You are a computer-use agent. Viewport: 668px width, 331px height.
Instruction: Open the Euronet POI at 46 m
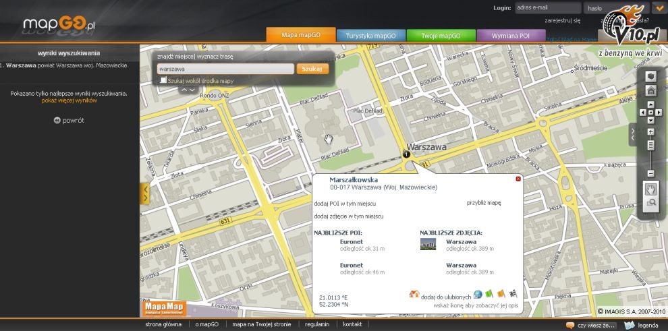coord(352,265)
